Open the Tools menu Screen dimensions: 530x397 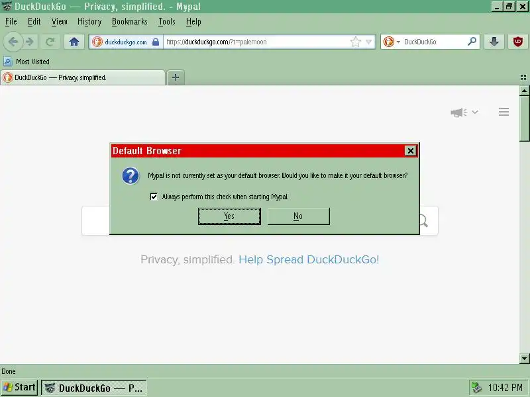(x=167, y=22)
